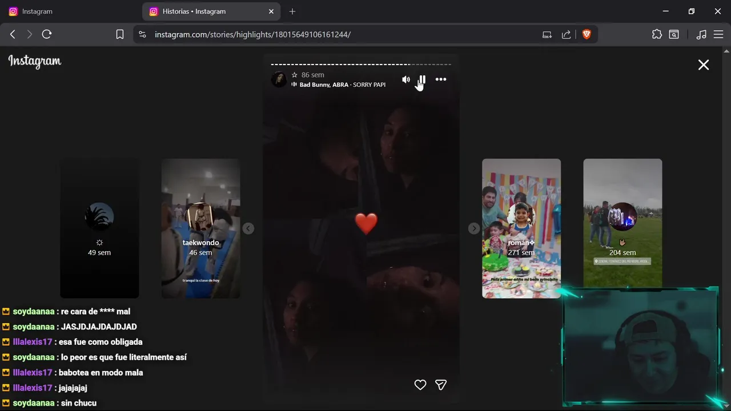Open the román highlight thumbnail
This screenshot has width=731, height=411.
coord(521,228)
